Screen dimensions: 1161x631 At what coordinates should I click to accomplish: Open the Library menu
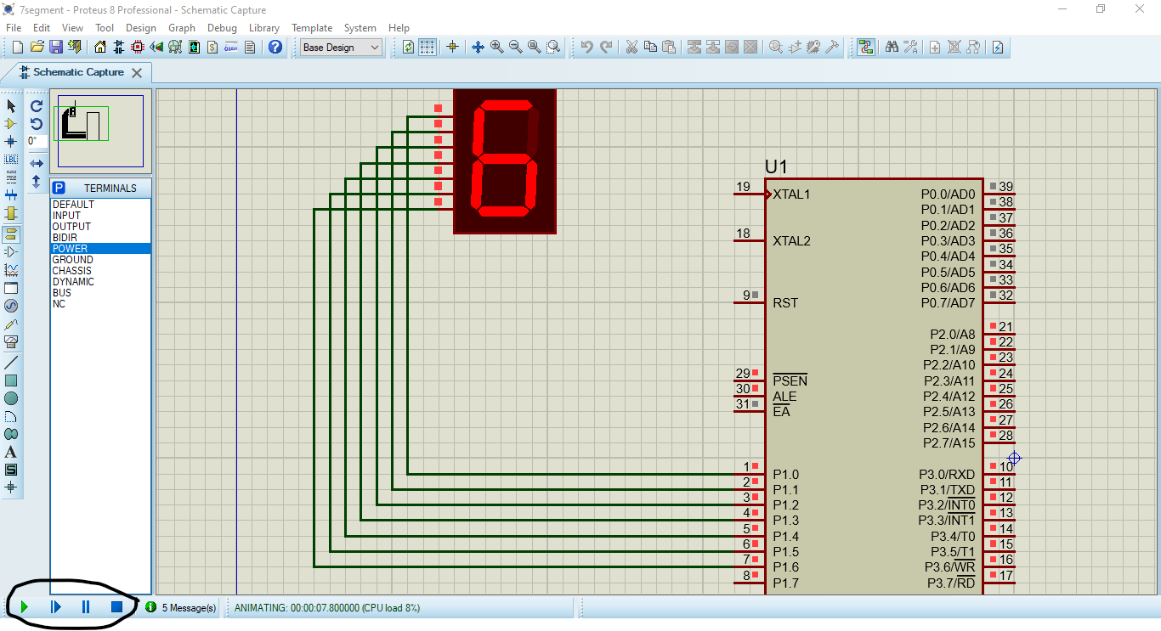264,27
